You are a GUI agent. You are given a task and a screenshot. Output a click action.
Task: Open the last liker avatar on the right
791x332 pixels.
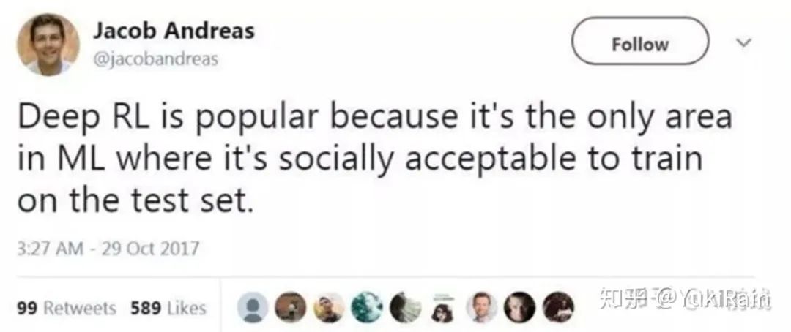(x=558, y=308)
